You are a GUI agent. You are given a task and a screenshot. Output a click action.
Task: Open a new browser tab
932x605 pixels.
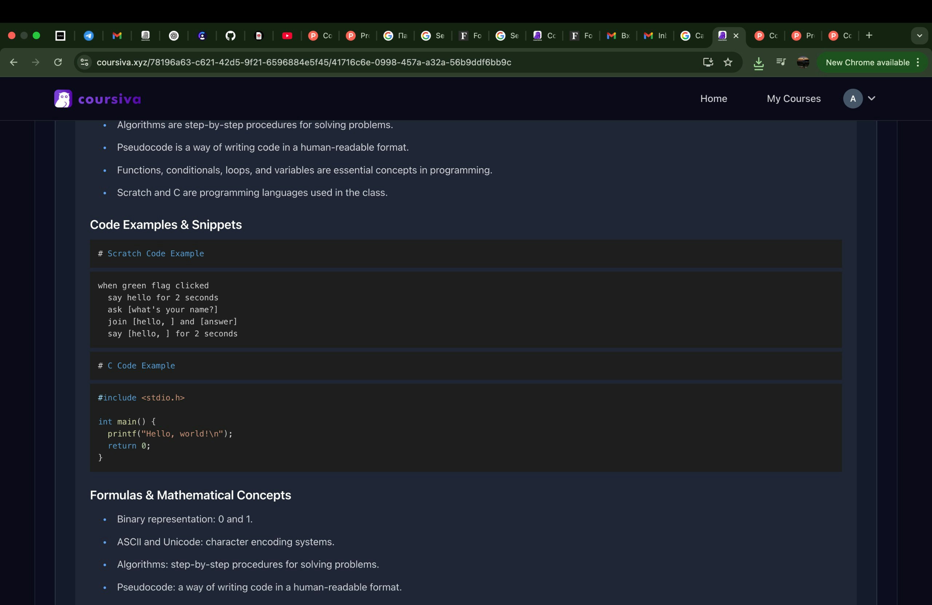[x=869, y=36]
